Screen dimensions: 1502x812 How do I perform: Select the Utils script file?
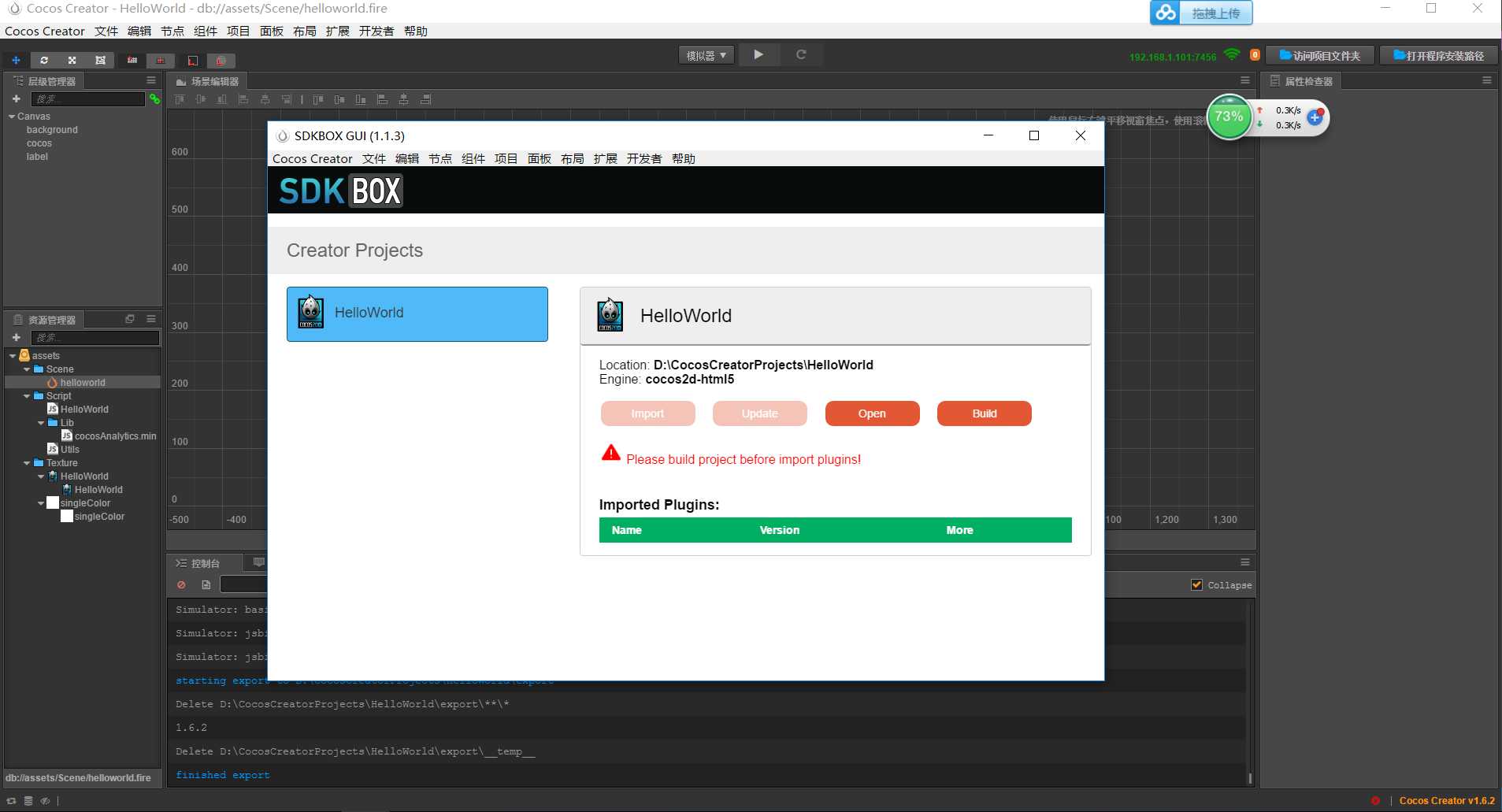pos(63,450)
